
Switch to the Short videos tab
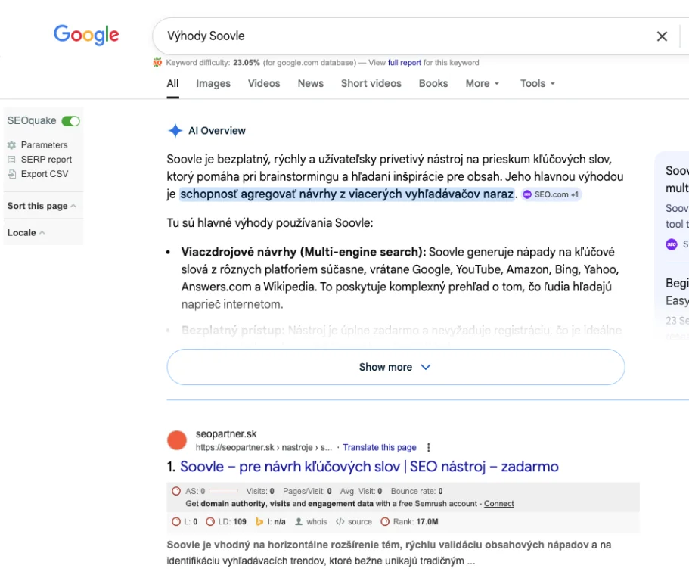371,83
